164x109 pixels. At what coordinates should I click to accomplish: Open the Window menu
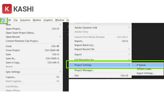tap(60, 20)
